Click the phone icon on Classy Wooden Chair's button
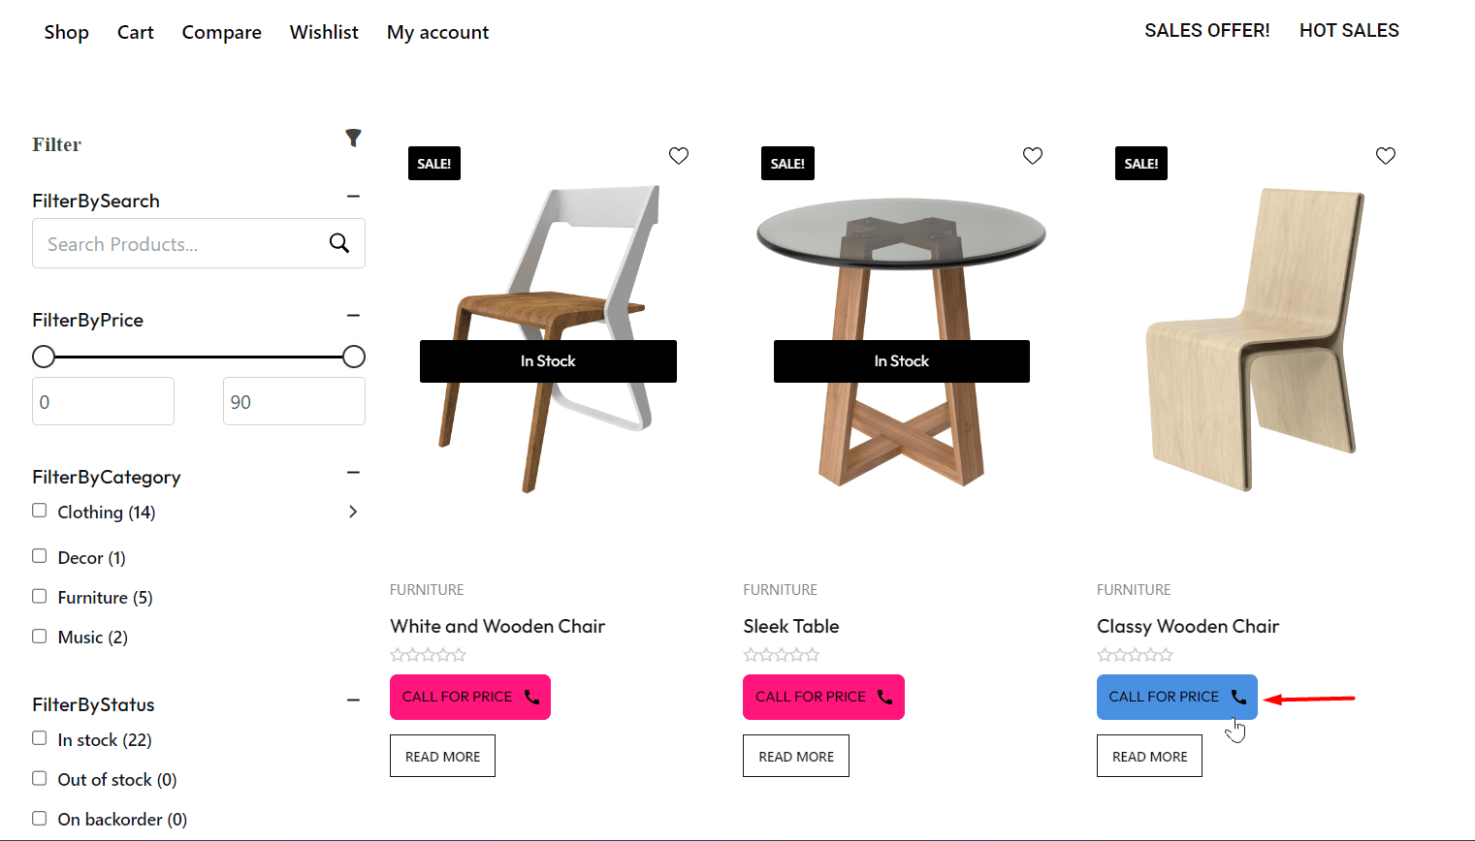Image resolution: width=1475 pixels, height=841 pixels. [1238, 696]
